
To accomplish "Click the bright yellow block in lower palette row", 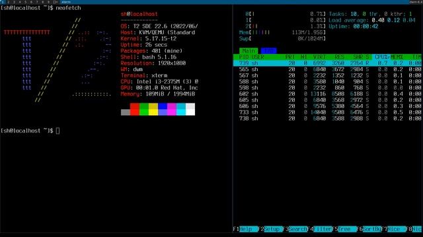I will (x=153, y=113).
